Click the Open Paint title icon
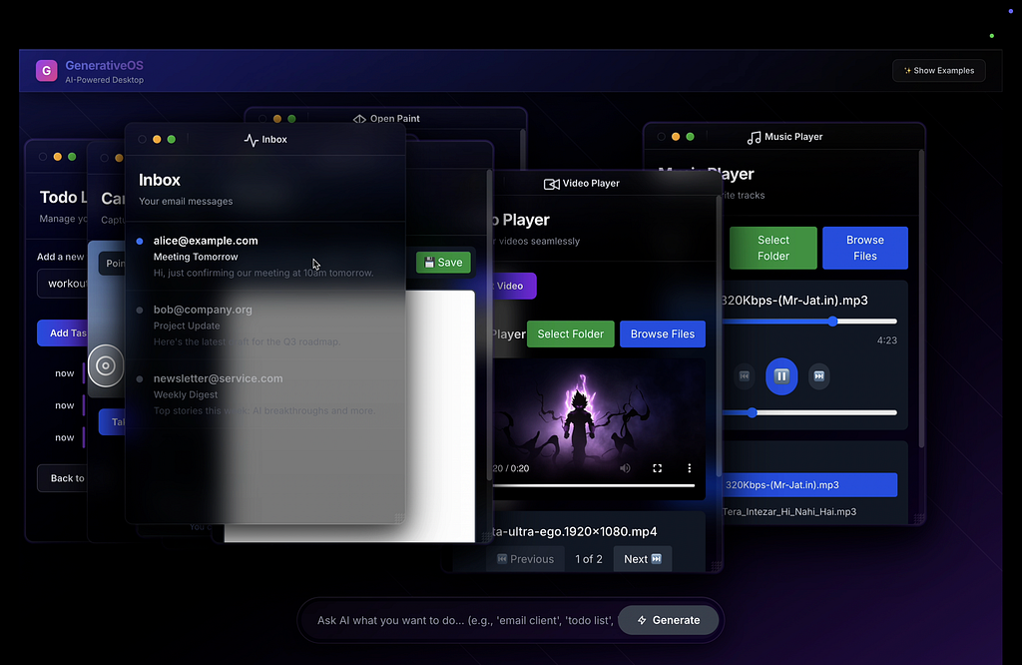This screenshot has width=1022, height=665. click(359, 119)
